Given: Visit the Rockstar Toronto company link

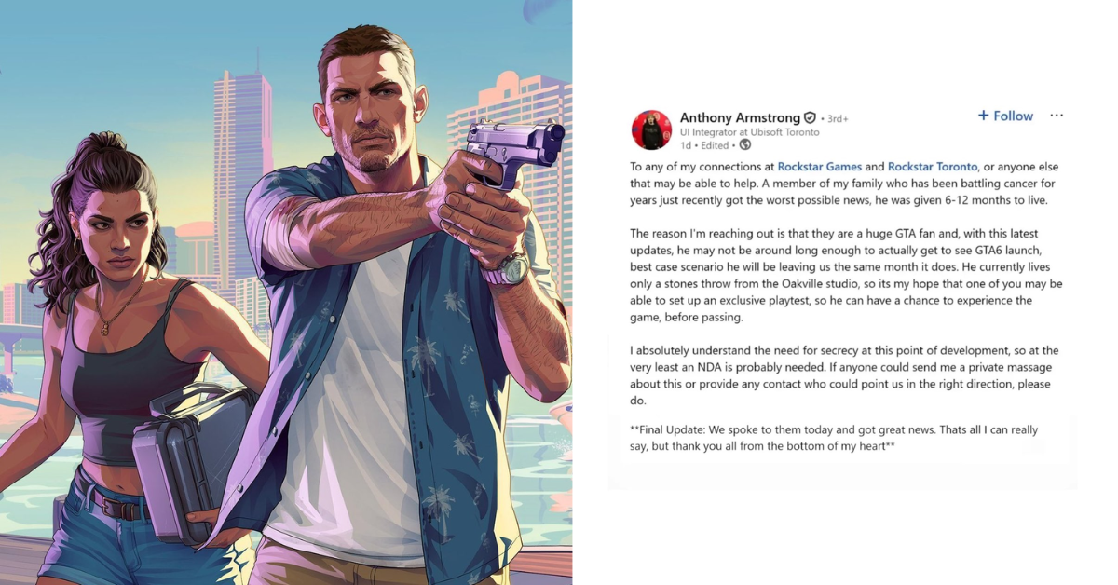Looking at the screenshot, I should tap(932, 167).
